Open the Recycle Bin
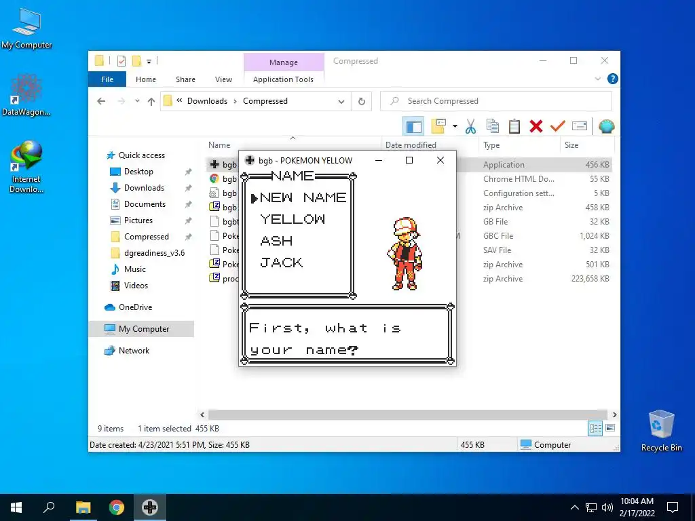The height and width of the screenshot is (521, 695). [x=661, y=430]
